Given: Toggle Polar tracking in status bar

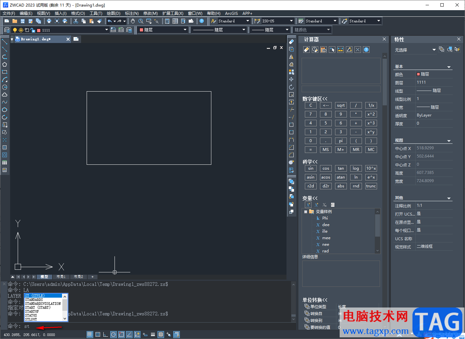Looking at the screenshot, I should (113, 334).
